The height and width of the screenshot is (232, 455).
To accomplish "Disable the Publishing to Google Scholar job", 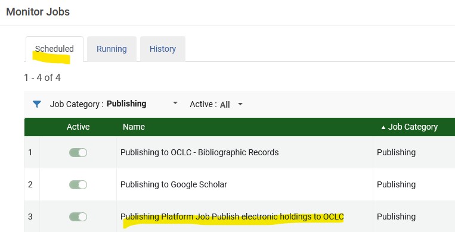I will pyautogui.click(x=78, y=185).
